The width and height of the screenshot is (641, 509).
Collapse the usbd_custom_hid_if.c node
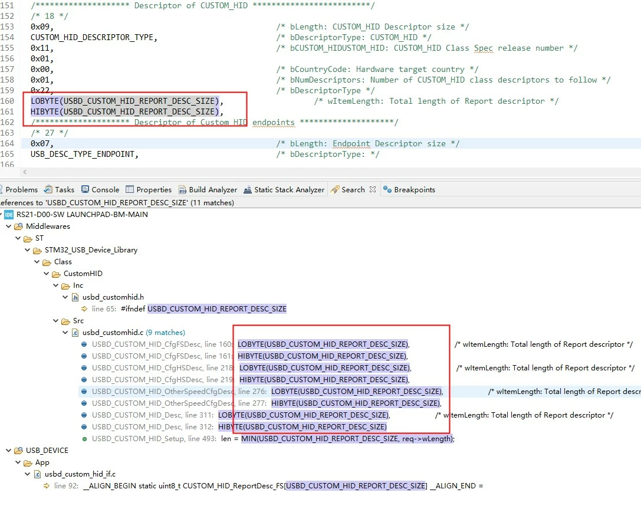click(x=27, y=474)
